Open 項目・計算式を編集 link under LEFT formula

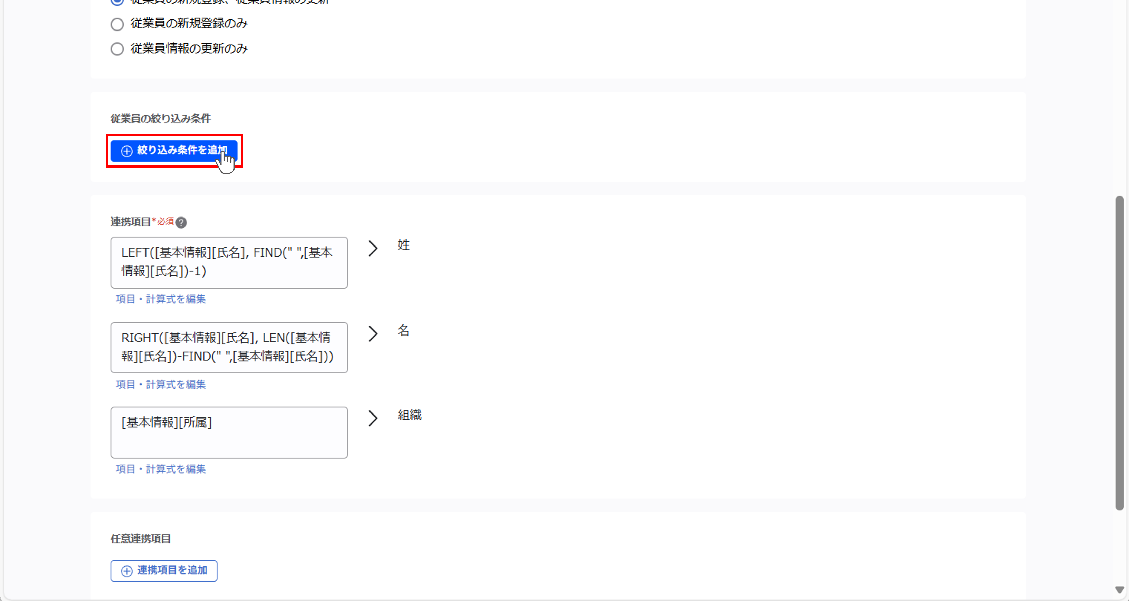[x=161, y=299]
